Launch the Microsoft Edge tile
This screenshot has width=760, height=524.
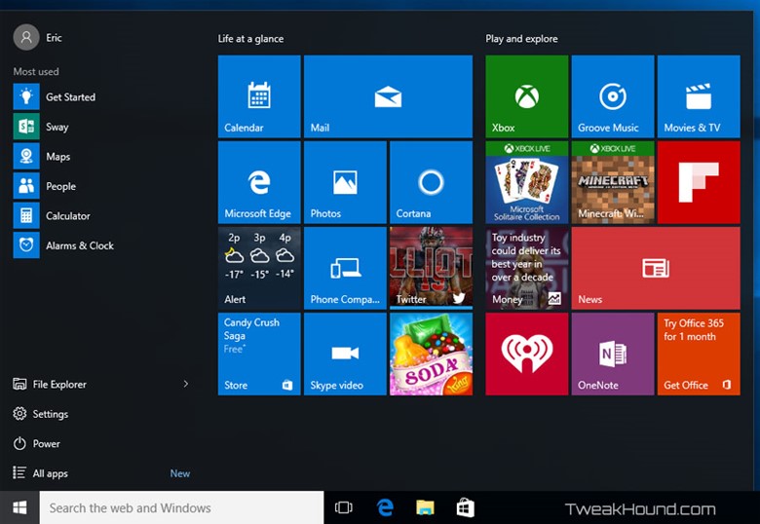(x=259, y=182)
